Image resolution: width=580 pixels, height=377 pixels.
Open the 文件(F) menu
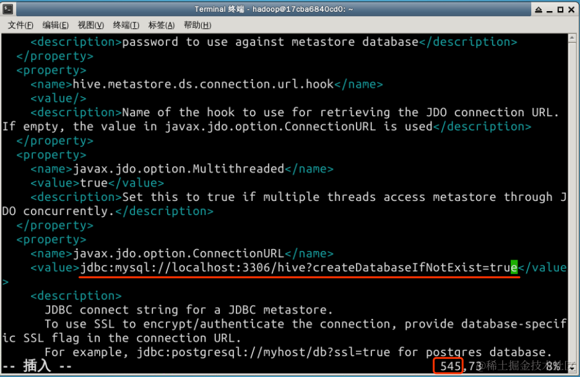coord(20,25)
